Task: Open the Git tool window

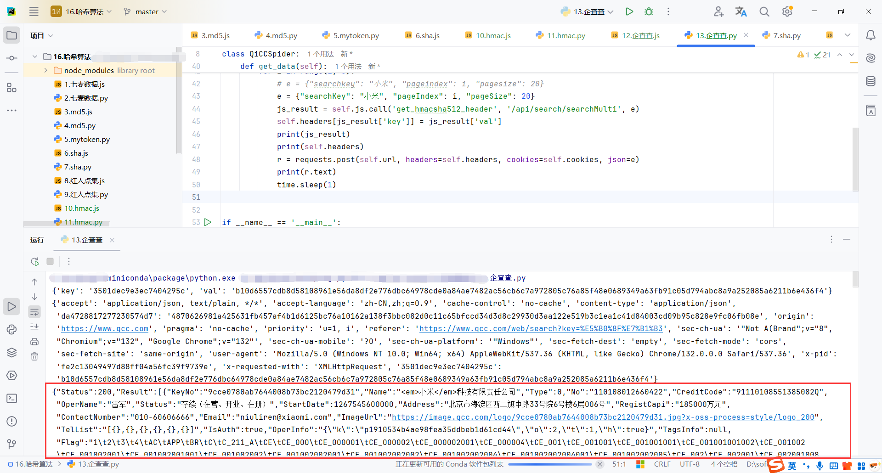Action: 12,444
